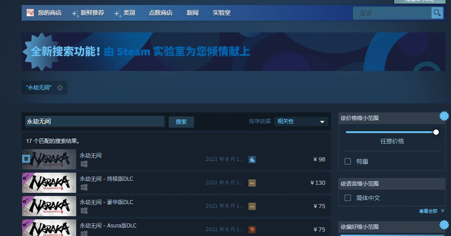The height and width of the screenshot is (236, 451).
Task: Click the 搜索 button beside query field
Action: coord(181,122)
